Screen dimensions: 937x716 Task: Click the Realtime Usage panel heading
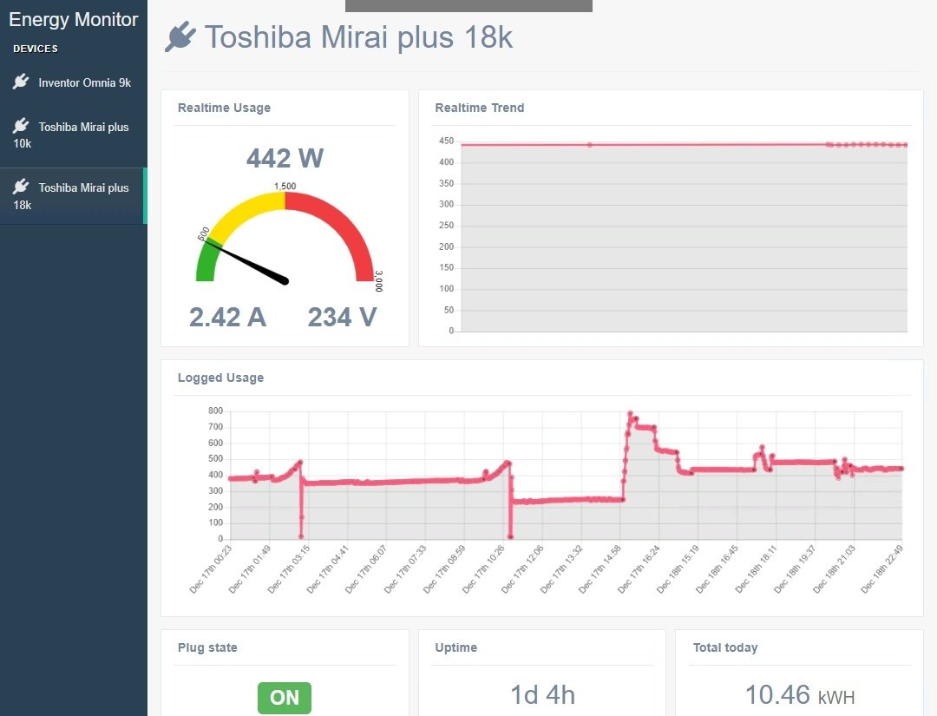click(224, 108)
